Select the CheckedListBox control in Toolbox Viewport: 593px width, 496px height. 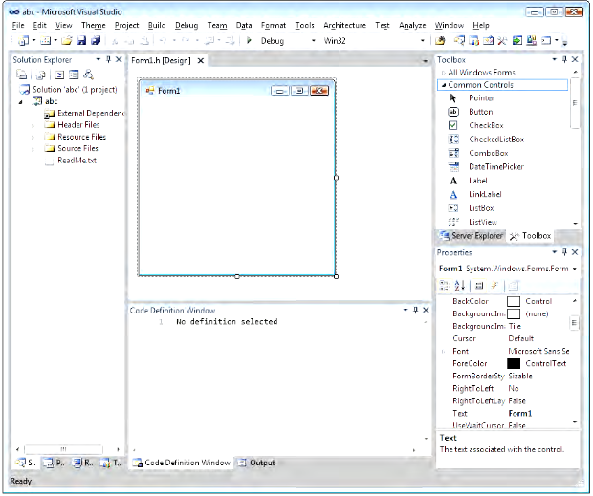tap(495, 140)
